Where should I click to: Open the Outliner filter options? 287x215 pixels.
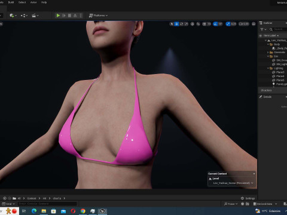click(x=263, y=29)
